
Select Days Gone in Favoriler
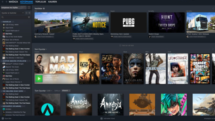(x=9, y=28)
